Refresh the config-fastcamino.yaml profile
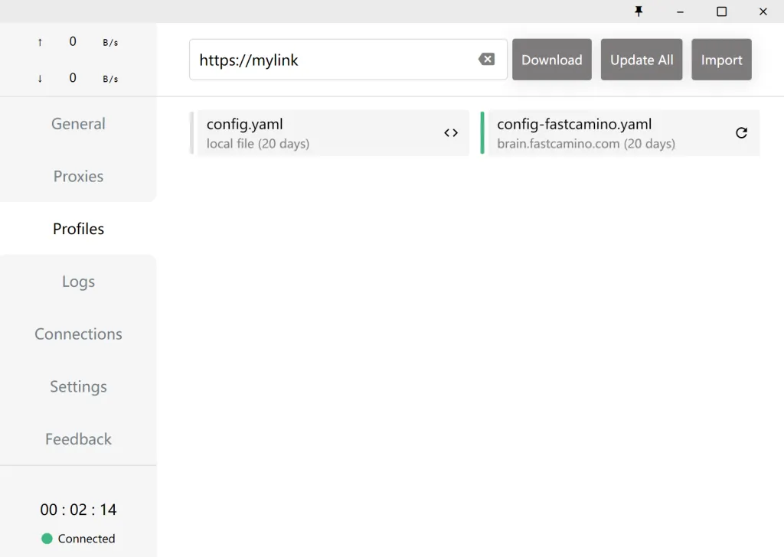Viewport: 784px width, 557px height. coord(741,133)
